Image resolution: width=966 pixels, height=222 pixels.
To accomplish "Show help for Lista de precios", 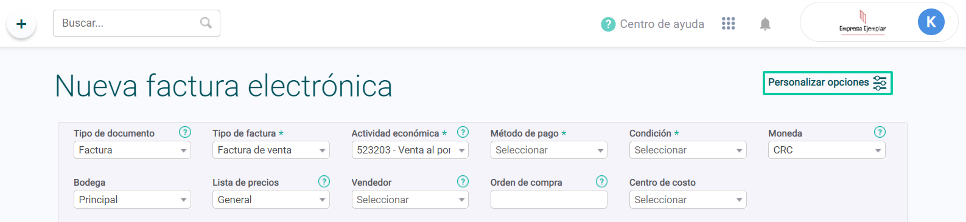I will pos(324,181).
